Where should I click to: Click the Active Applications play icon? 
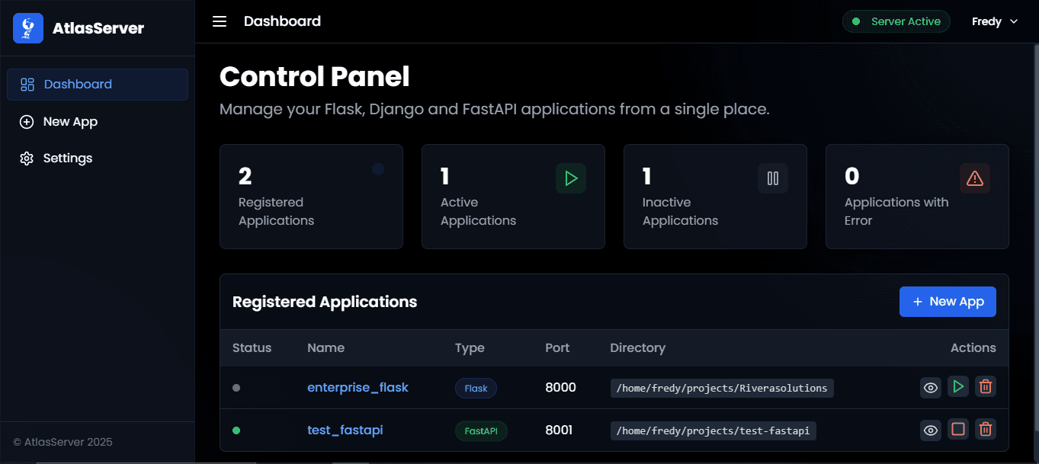570,178
